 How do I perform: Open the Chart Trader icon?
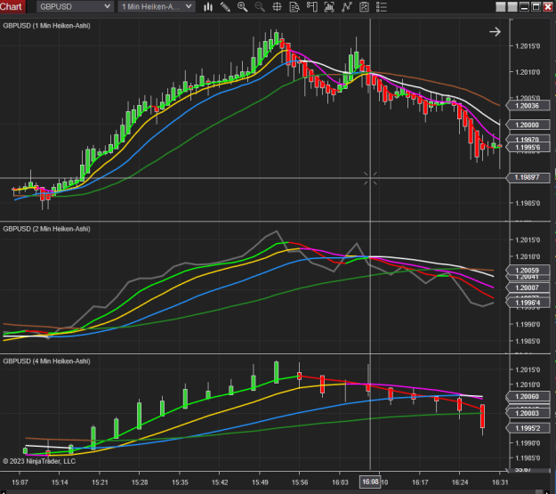click(x=312, y=7)
